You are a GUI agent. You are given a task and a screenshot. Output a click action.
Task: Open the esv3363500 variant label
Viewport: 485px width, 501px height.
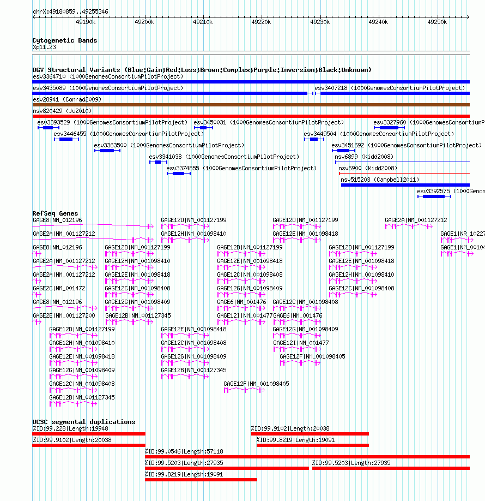(169, 145)
